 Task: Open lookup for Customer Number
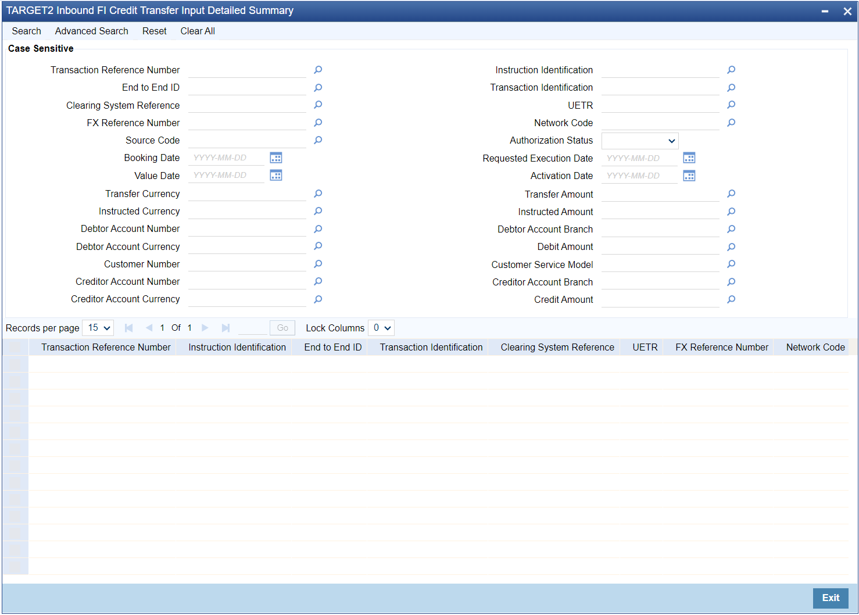pos(318,264)
